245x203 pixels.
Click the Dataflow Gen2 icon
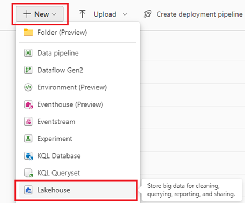28,70
